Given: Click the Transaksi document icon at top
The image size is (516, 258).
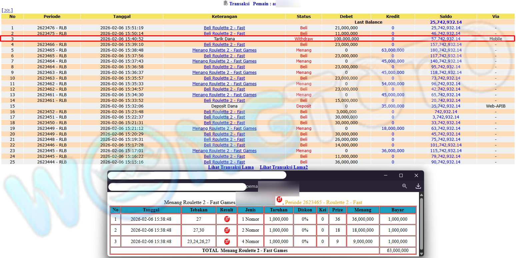Looking at the screenshot, I should (x=226, y=3).
